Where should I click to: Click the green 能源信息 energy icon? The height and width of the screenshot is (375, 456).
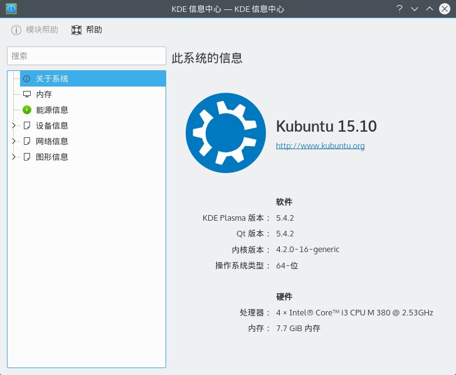[27, 110]
